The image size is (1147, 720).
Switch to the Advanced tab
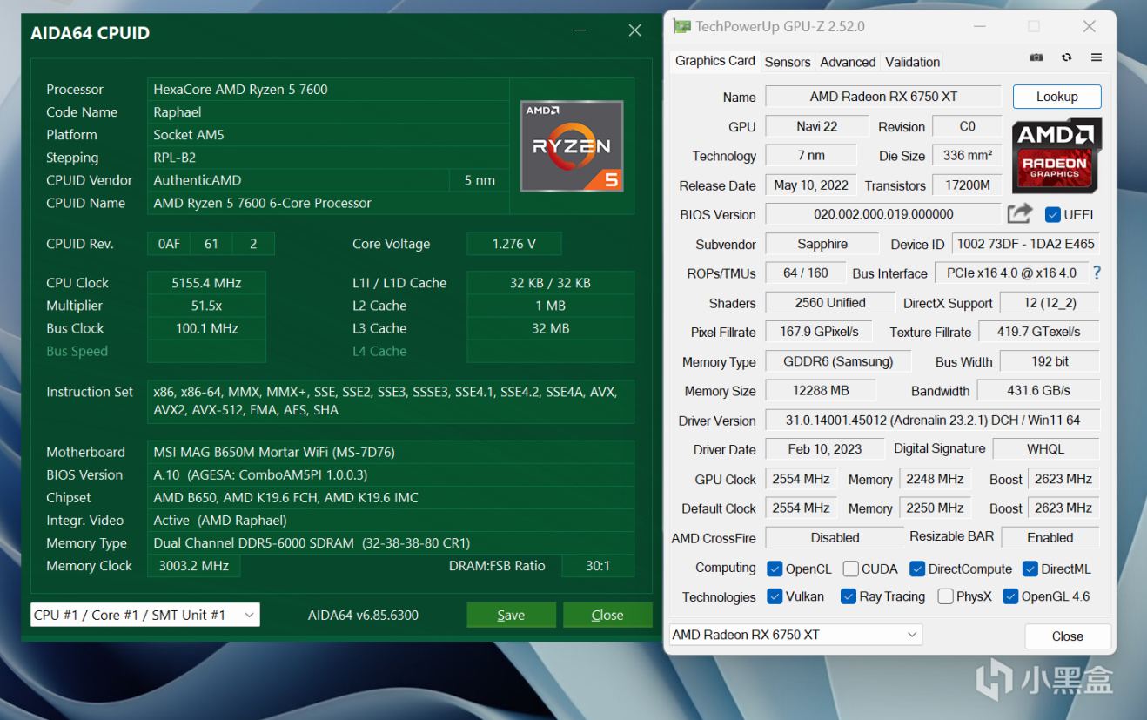point(848,62)
